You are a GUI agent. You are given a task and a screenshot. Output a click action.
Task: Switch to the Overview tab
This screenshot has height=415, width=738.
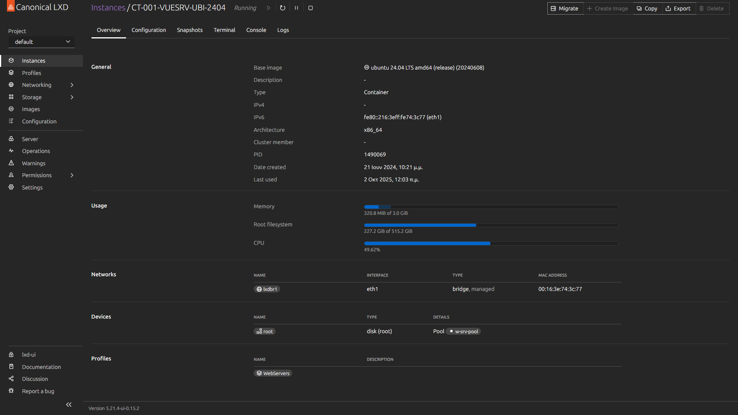109,30
